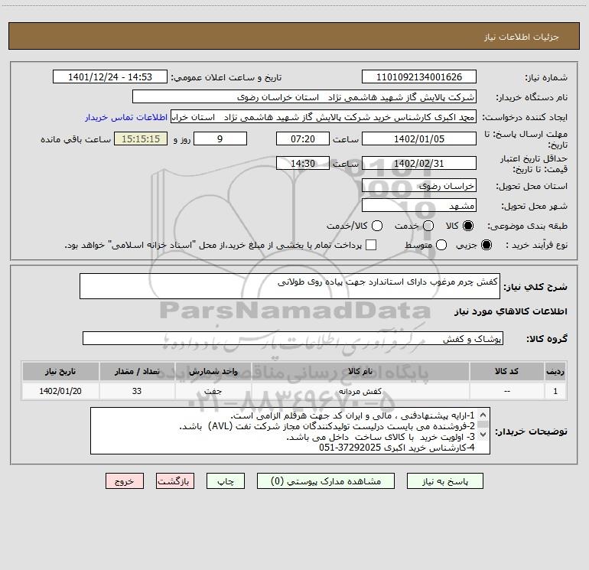589x570 pixels.
Task: Click the price validity time 14:30
Action: [303, 163]
